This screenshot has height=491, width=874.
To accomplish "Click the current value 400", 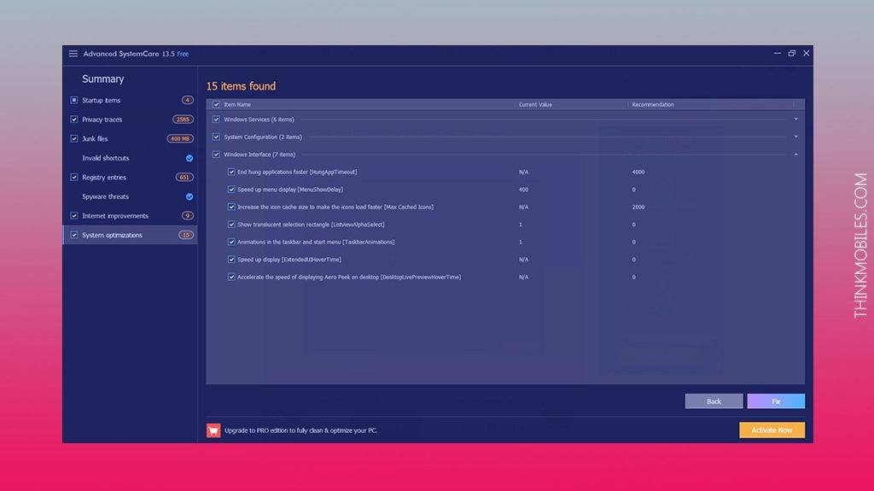I will 523,190.
